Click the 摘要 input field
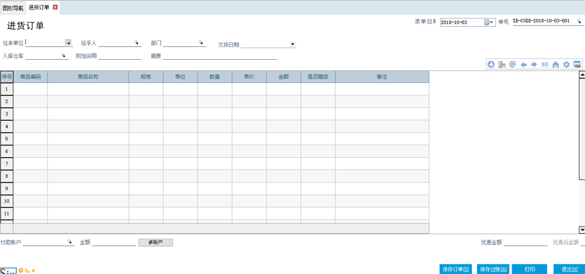585x274 pixels. [220, 56]
